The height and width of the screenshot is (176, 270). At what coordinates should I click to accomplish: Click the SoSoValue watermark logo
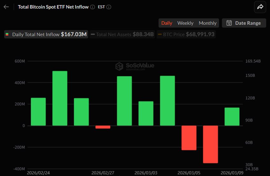(119, 66)
